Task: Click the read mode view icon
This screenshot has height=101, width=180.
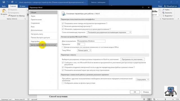Action: 144,99
